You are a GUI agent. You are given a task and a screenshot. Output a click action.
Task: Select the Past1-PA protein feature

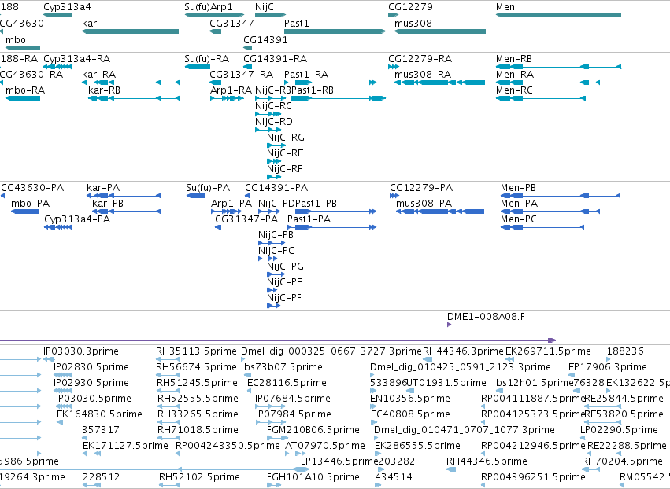(331, 227)
